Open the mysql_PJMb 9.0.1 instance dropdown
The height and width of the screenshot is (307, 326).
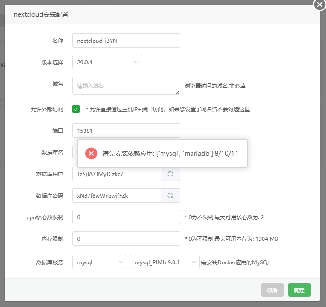point(165,262)
